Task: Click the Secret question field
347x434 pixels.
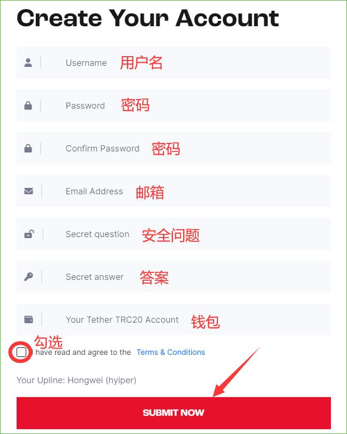Action: 174,234
